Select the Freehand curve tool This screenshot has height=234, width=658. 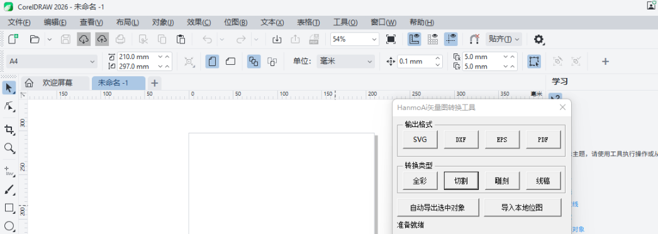pos(9,171)
